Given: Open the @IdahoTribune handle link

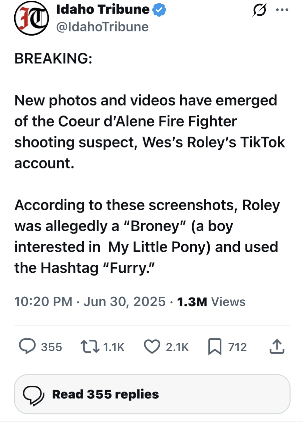Looking at the screenshot, I should click(103, 27).
